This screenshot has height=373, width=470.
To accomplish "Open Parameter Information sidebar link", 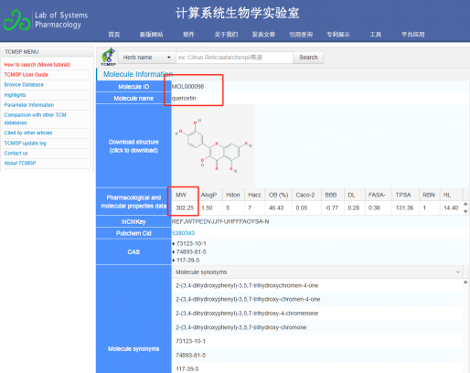I will pyautogui.click(x=29, y=105).
